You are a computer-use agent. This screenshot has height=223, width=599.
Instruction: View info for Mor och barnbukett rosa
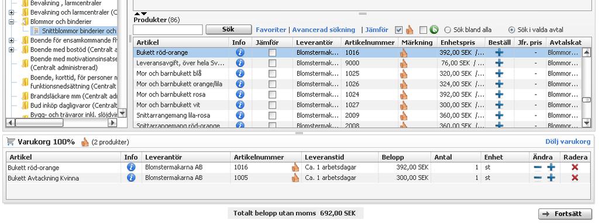[240, 94]
